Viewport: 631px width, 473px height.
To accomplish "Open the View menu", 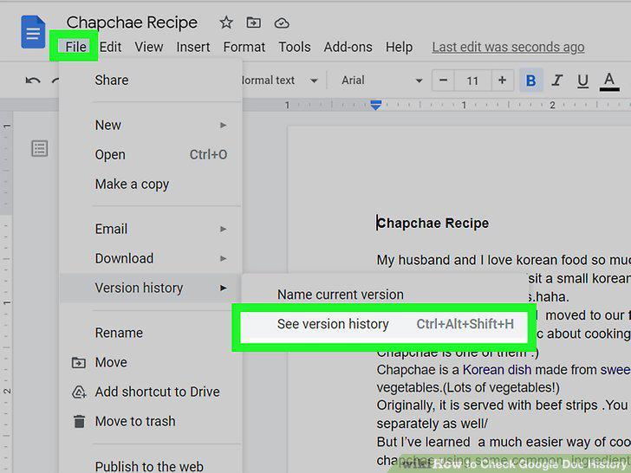I will pos(149,47).
